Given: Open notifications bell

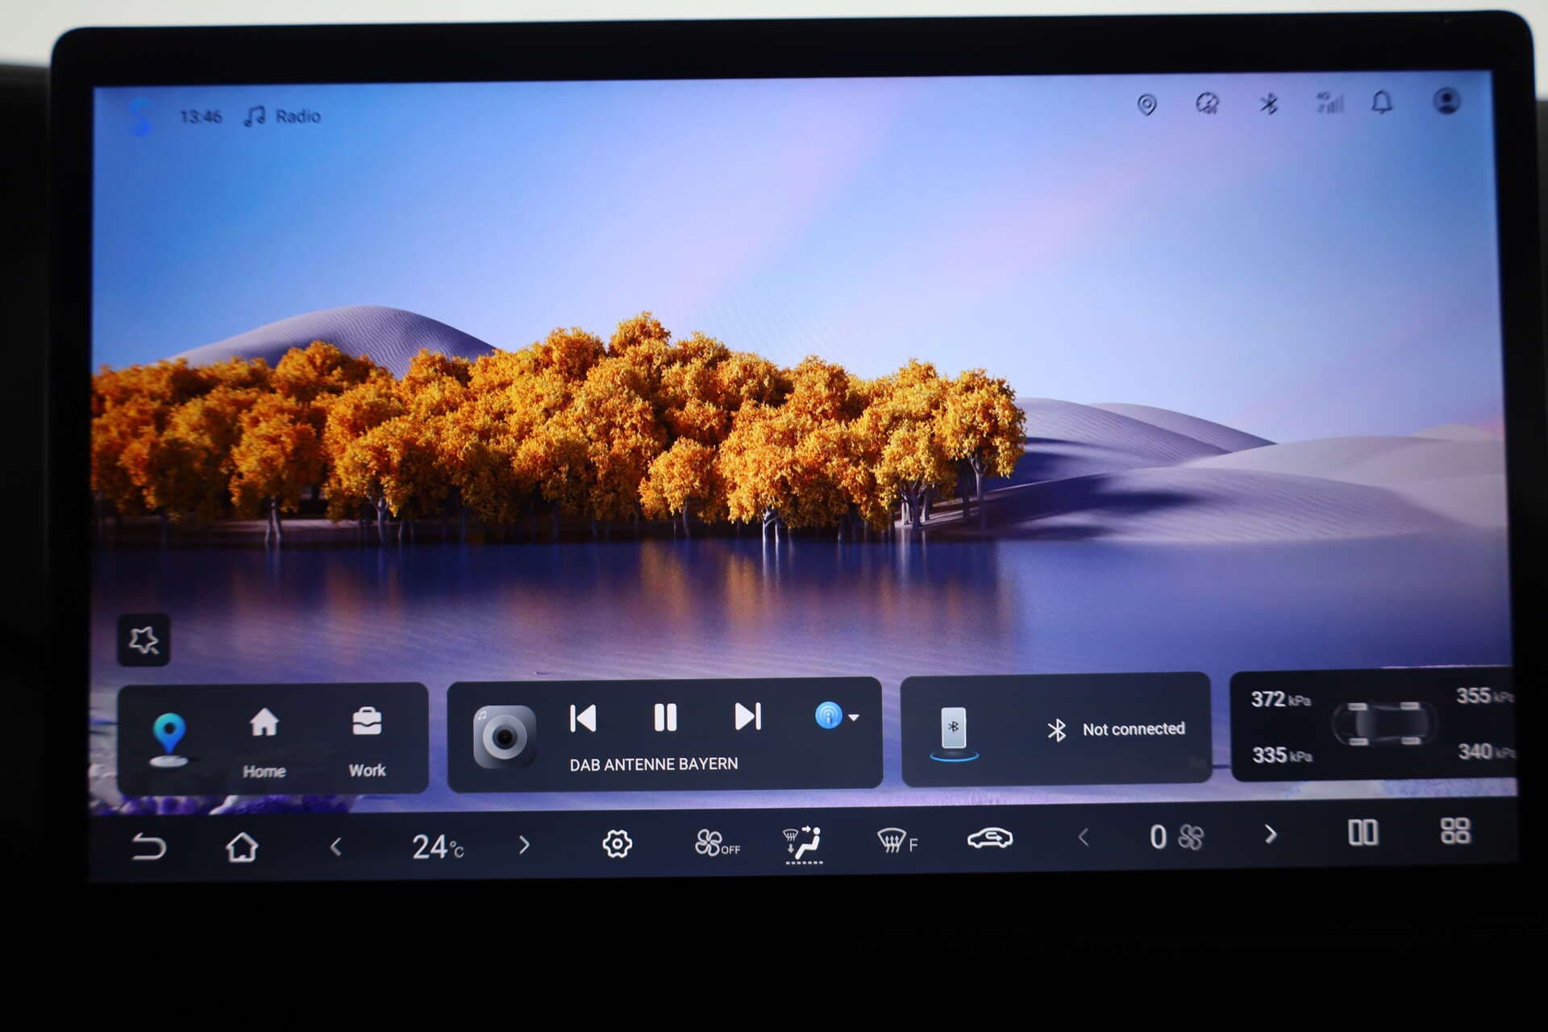Looking at the screenshot, I should [1382, 102].
